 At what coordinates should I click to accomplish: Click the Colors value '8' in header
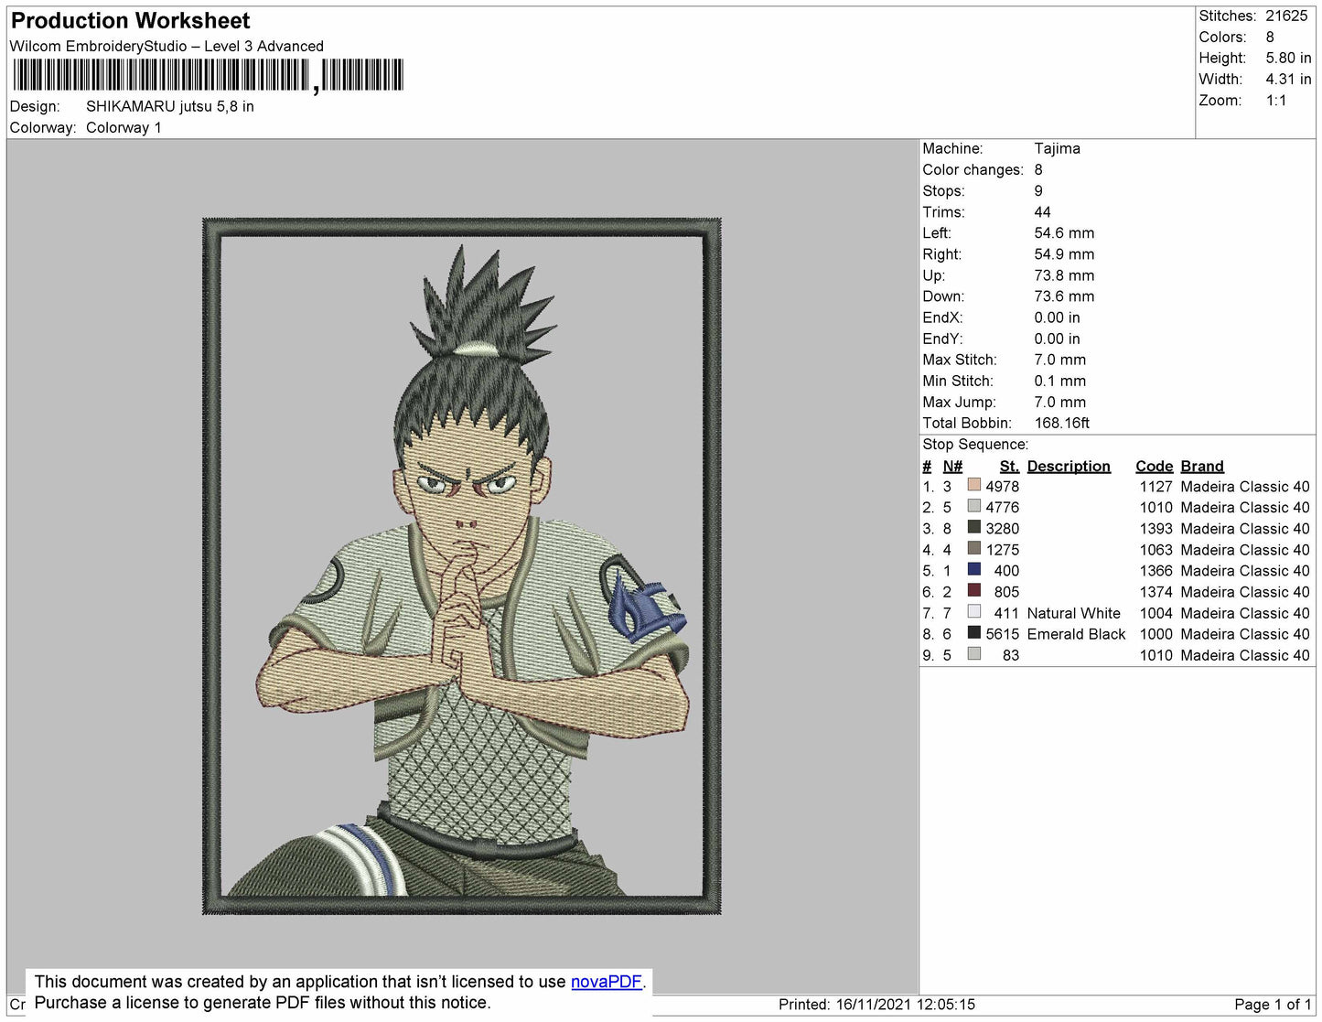tap(1270, 37)
